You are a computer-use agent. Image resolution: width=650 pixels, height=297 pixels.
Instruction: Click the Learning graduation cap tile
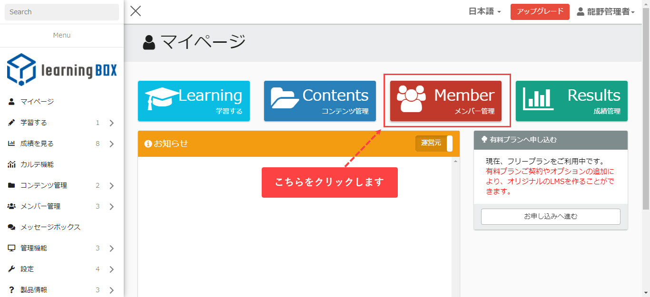click(194, 101)
